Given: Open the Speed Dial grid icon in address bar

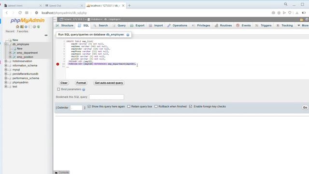Looking at the screenshot, I should pyautogui.click(x=27, y=13).
